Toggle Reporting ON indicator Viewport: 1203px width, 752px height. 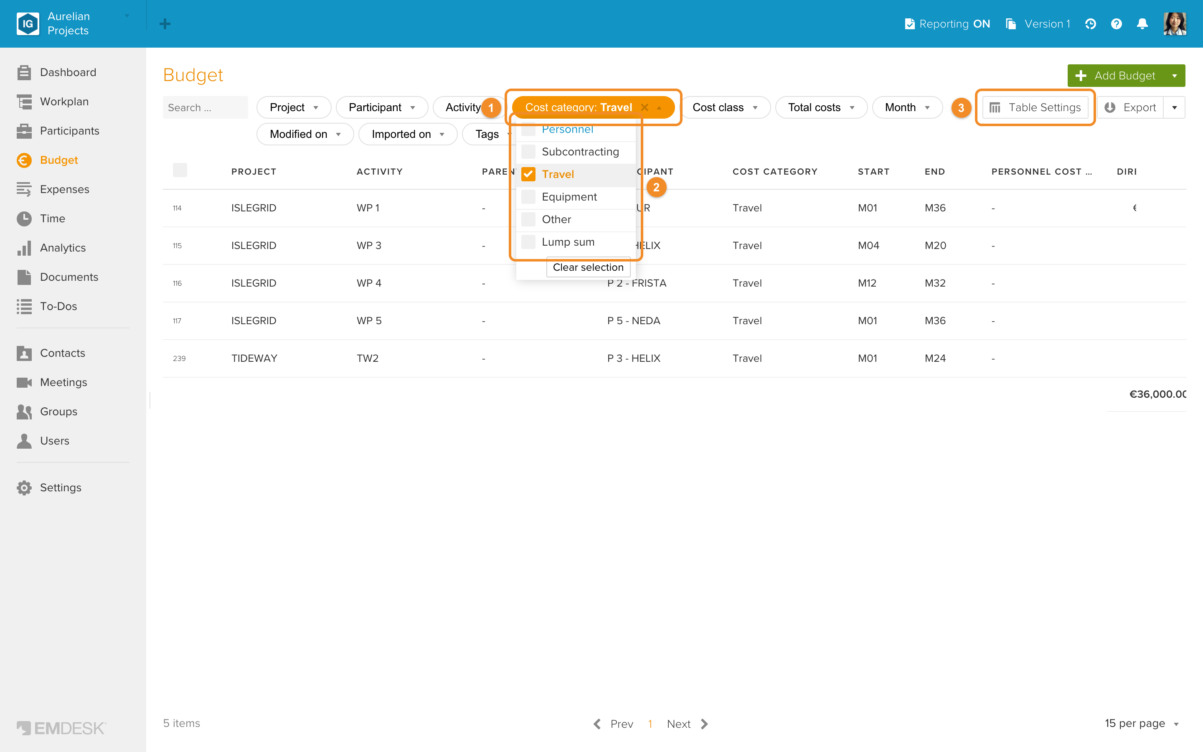coord(947,24)
